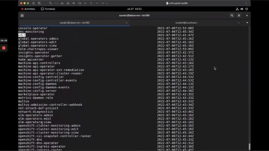Click timestamp 2022-07-06T12:53:08Z
This screenshot has width=269, height=151.
click(176, 28)
